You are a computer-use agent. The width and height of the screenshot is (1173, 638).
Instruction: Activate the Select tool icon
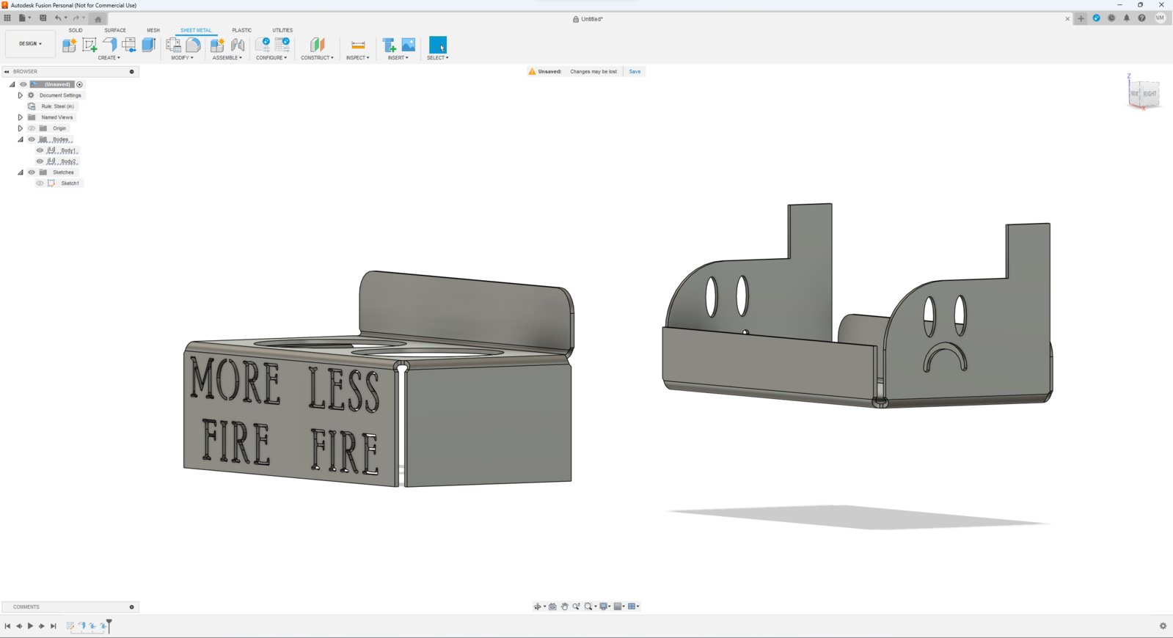point(438,45)
